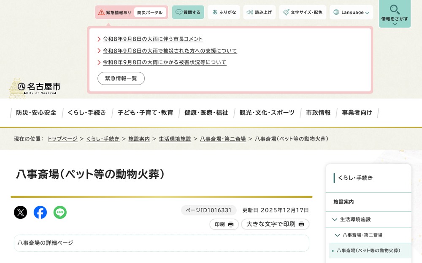Share the page on LINE

[x=60, y=212]
